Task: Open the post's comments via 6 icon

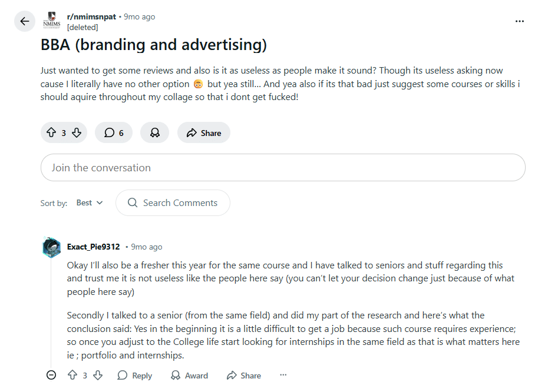Action: click(114, 133)
